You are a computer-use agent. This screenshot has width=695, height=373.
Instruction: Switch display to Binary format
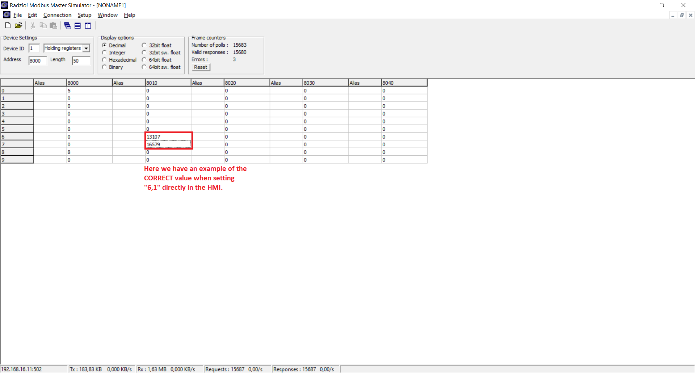104,67
